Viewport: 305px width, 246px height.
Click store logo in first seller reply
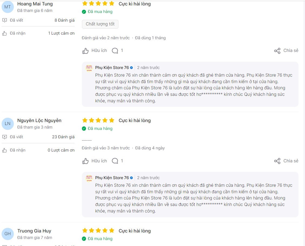(x=89, y=68)
